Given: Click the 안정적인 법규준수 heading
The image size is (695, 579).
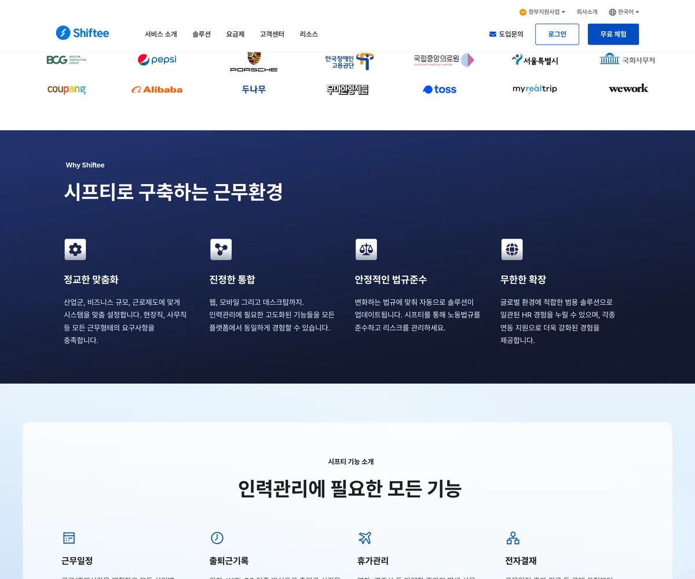Looking at the screenshot, I should (391, 280).
